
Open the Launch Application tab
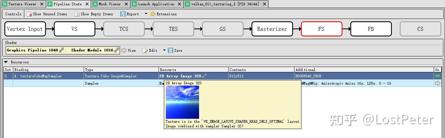(x=156, y=4)
